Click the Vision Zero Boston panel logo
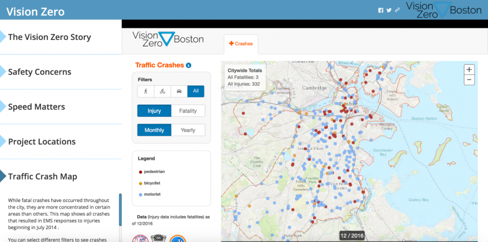Screen dimensions: 488x242 click(x=168, y=39)
